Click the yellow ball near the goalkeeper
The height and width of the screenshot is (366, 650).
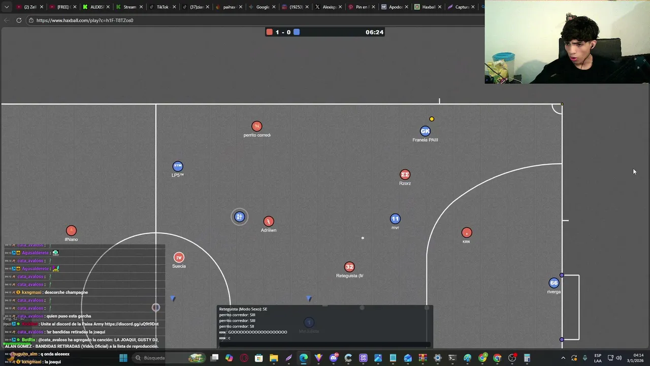pos(432,119)
